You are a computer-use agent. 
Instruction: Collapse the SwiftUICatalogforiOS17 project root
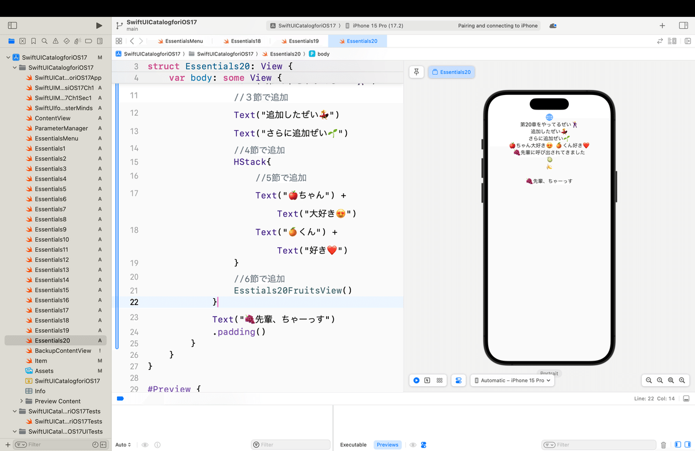9,57
